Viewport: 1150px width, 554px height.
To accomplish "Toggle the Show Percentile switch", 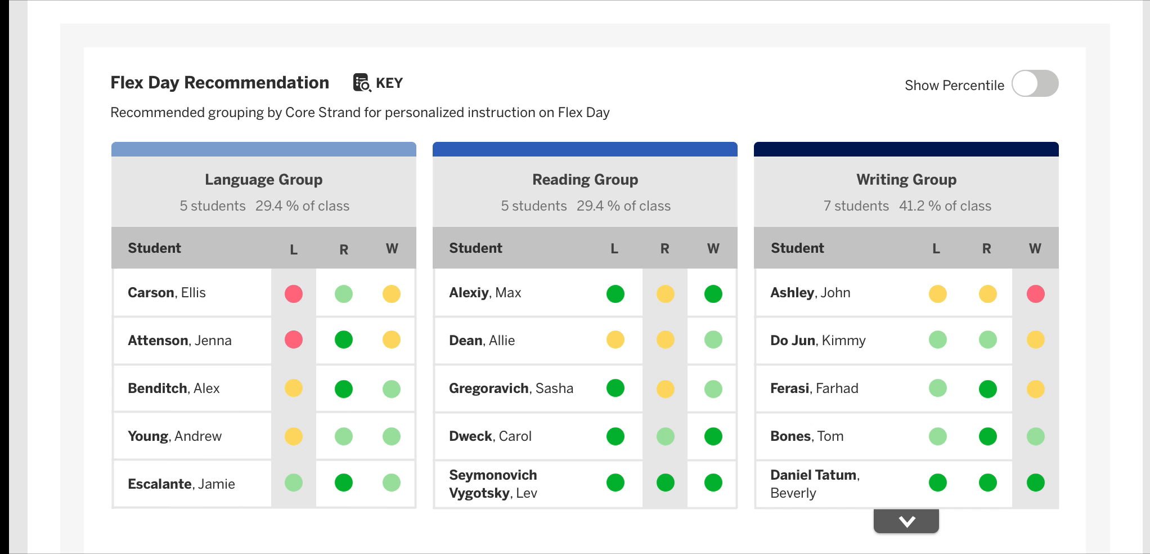I will [x=1035, y=84].
